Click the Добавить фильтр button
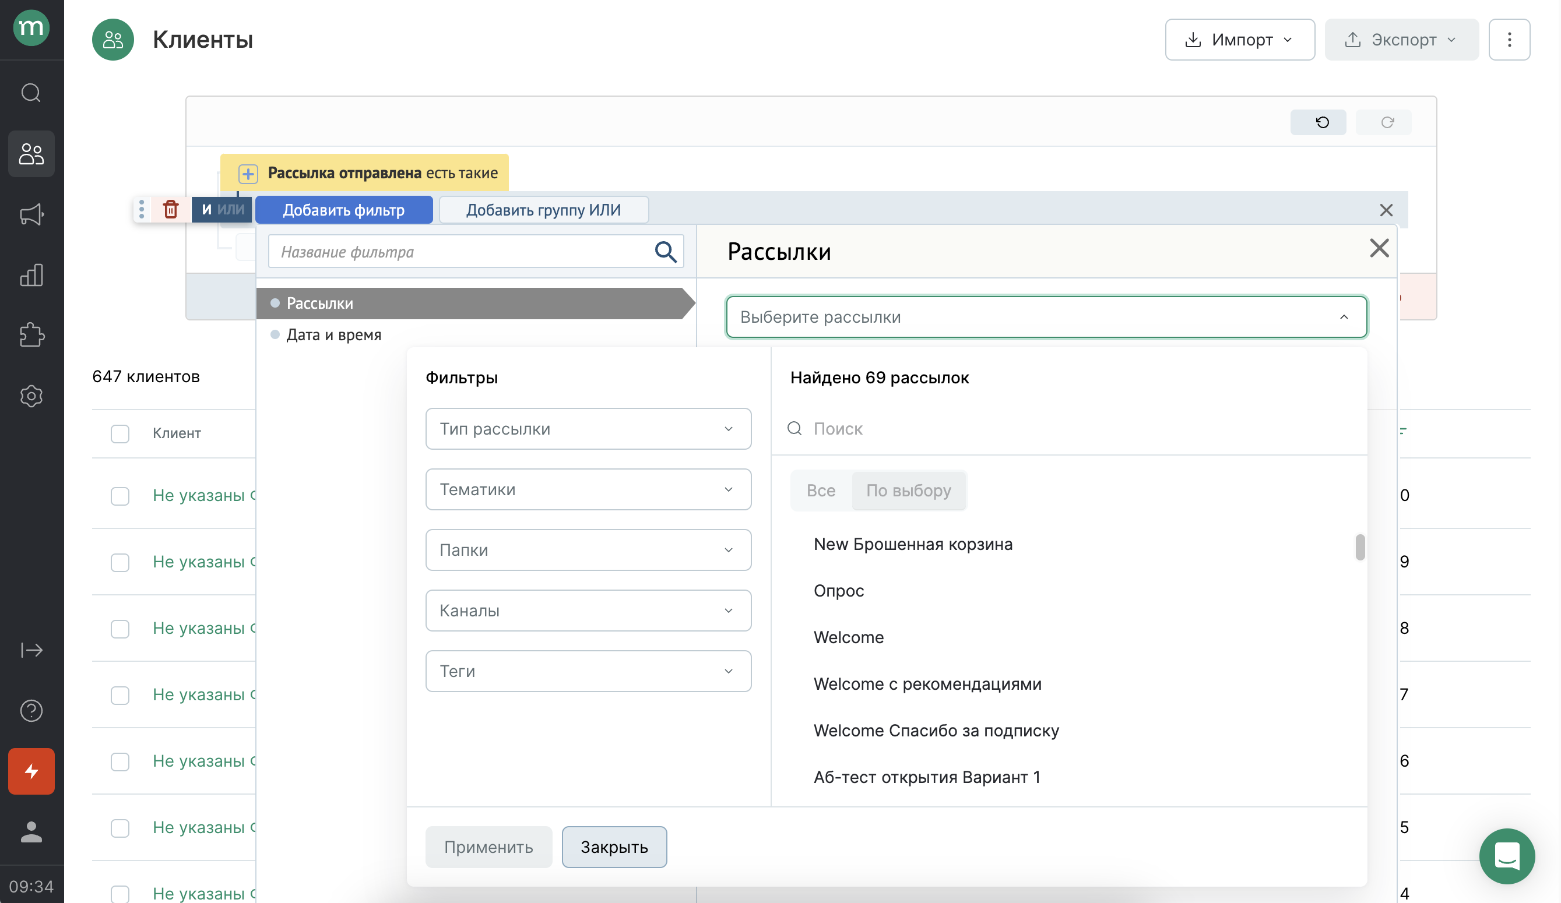 (344, 210)
